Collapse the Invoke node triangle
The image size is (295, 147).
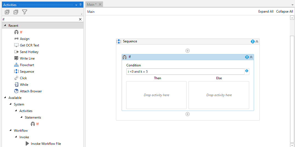tap(16, 137)
